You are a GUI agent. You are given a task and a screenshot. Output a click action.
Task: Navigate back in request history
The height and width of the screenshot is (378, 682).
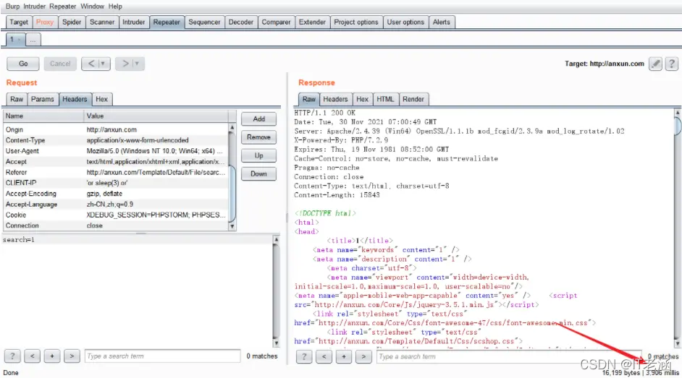pos(91,64)
